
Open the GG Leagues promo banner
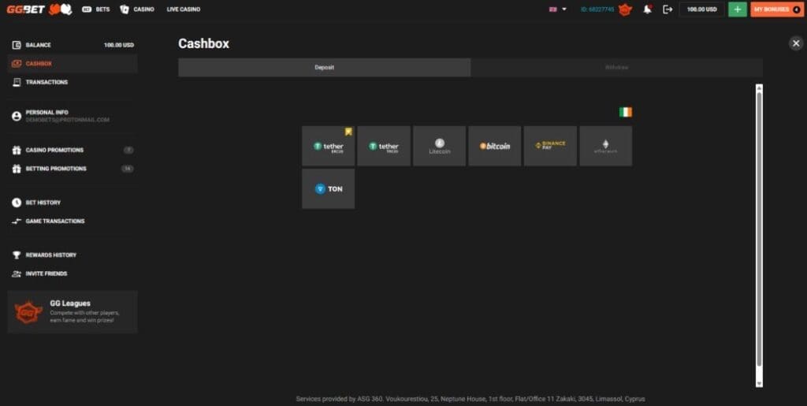coord(73,312)
